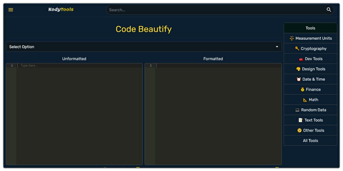The image size is (343, 171).
Task: Click the thinking face icon beside Other Tools
Action: [299, 130]
